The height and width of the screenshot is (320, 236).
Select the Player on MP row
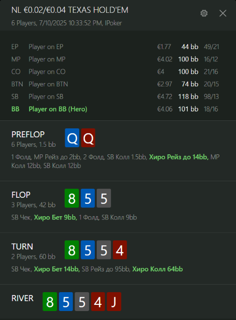tap(115, 59)
